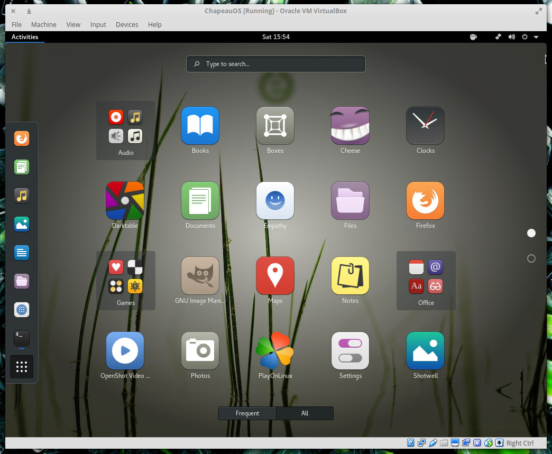This screenshot has width=552, height=454.
Task: Launch Firefox from the app grid
Action: click(425, 201)
